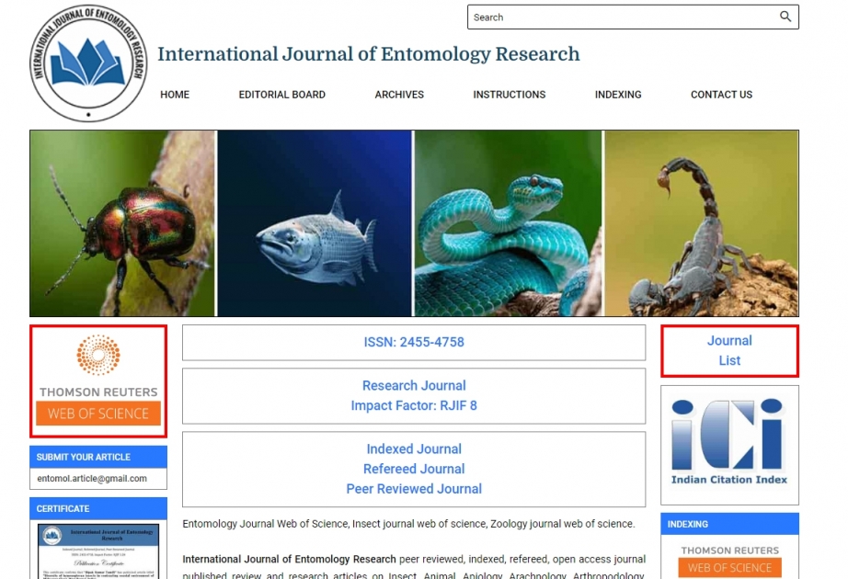Open the ARCHIVES menu item
The height and width of the screenshot is (579, 848).
pos(399,95)
